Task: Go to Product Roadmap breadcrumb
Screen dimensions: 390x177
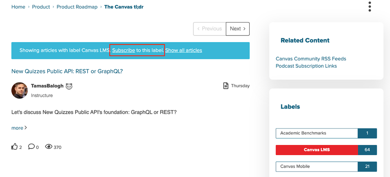Action: tap(77, 7)
